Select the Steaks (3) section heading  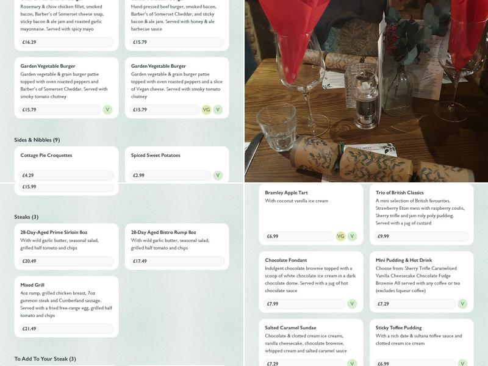pyautogui.click(x=26, y=217)
